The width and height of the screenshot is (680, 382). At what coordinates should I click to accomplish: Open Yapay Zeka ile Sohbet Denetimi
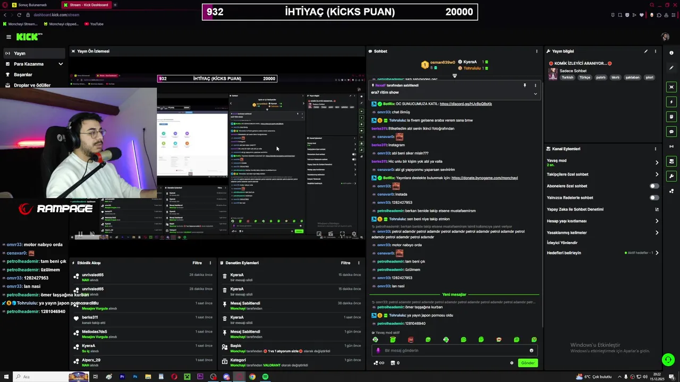[603, 210]
